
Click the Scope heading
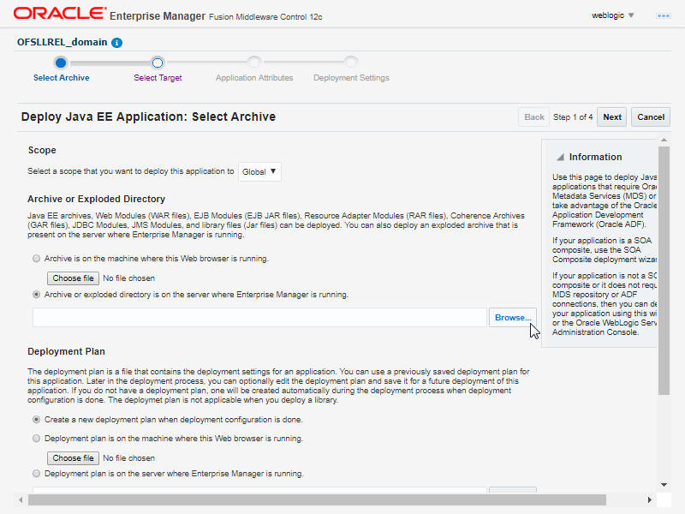[x=42, y=150]
